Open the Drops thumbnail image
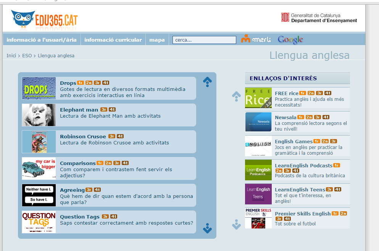The width and height of the screenshot is (379, 251). [x=39, y=88]
